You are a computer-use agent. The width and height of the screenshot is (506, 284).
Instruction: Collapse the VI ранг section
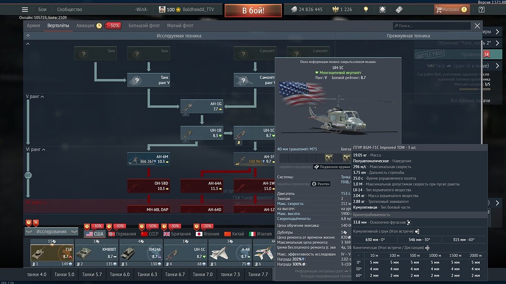[x=35, y=149]
